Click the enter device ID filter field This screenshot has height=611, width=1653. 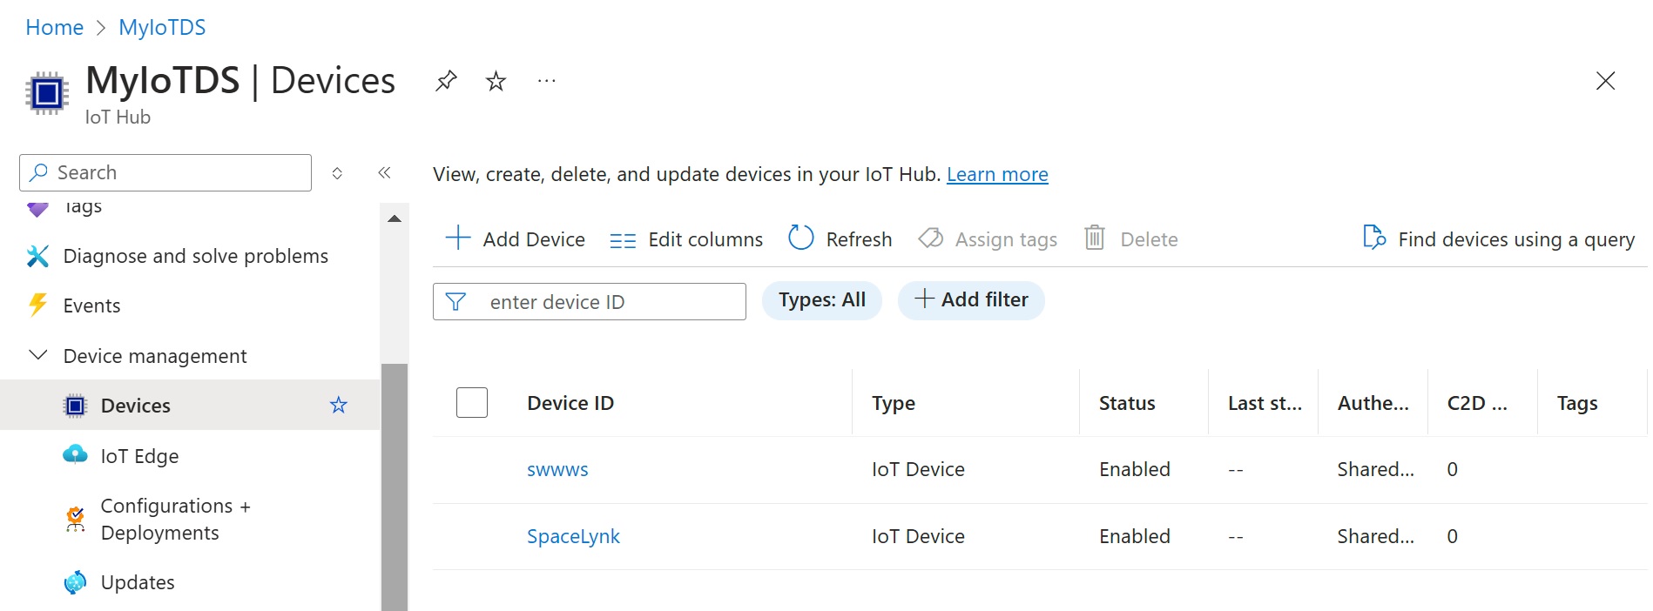(590, 301)
